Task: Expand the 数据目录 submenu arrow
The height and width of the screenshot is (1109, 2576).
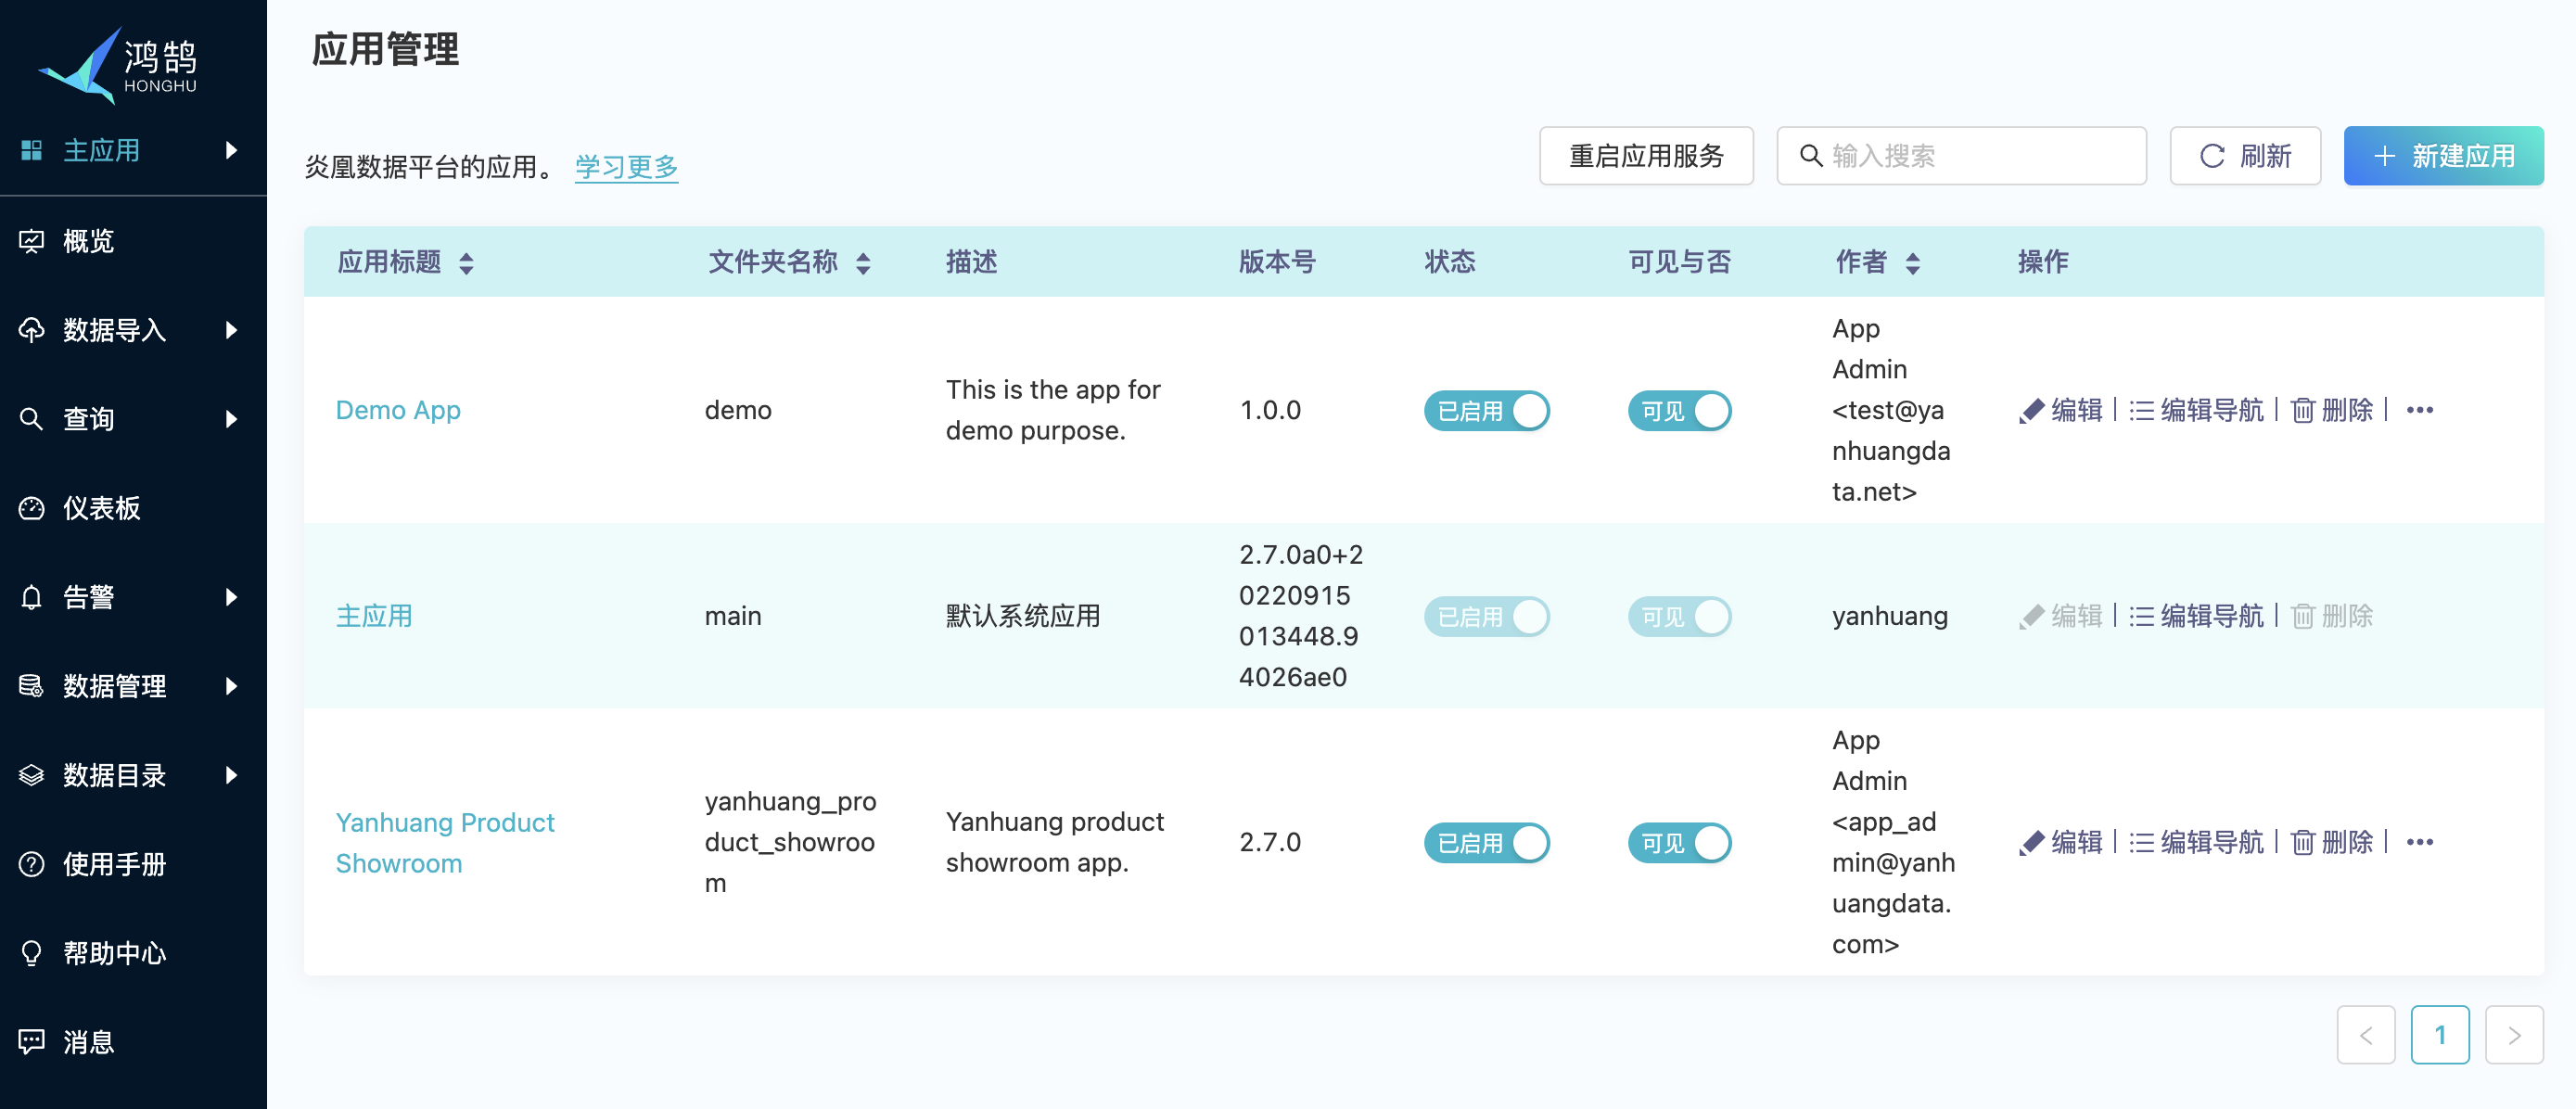Action: (231, 775)
